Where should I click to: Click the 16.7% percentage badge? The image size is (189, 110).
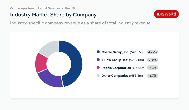click(153, 76)
